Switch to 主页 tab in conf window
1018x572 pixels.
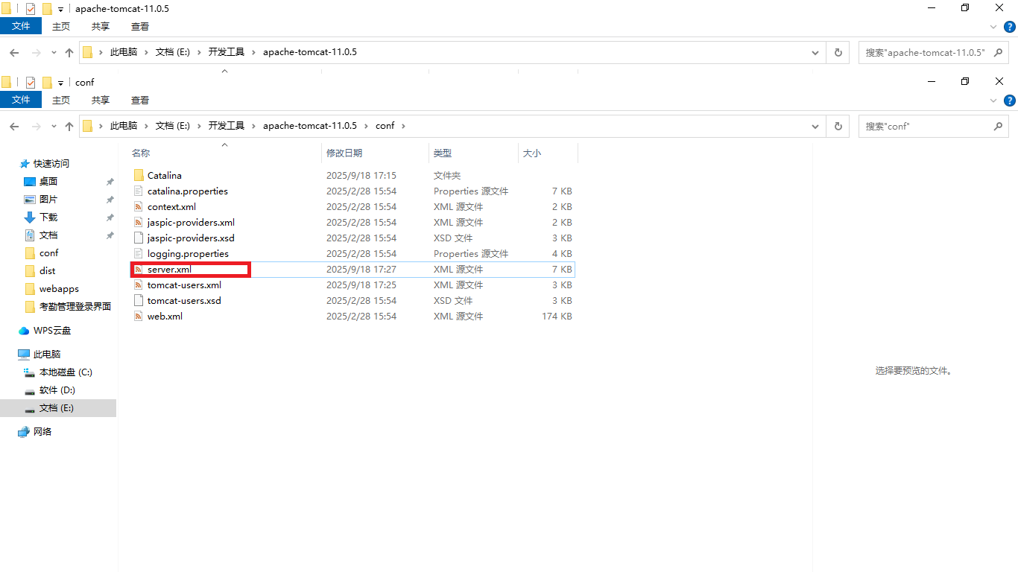(x=61, y=101)
